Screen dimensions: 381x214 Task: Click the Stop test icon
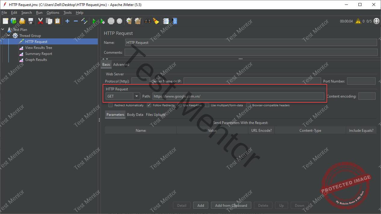(111, 21)
